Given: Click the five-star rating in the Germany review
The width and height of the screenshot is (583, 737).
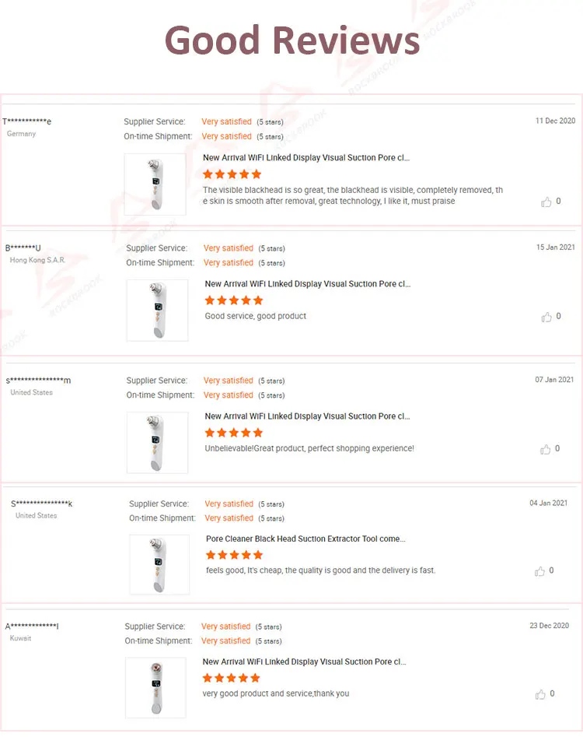Looking at the screenshot, I should coord(232,174).
